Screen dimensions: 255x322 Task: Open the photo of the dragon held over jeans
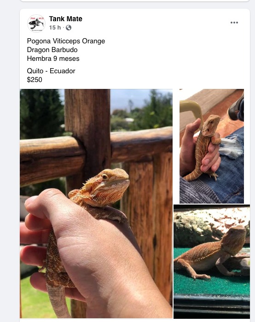[x=212, y=146]
